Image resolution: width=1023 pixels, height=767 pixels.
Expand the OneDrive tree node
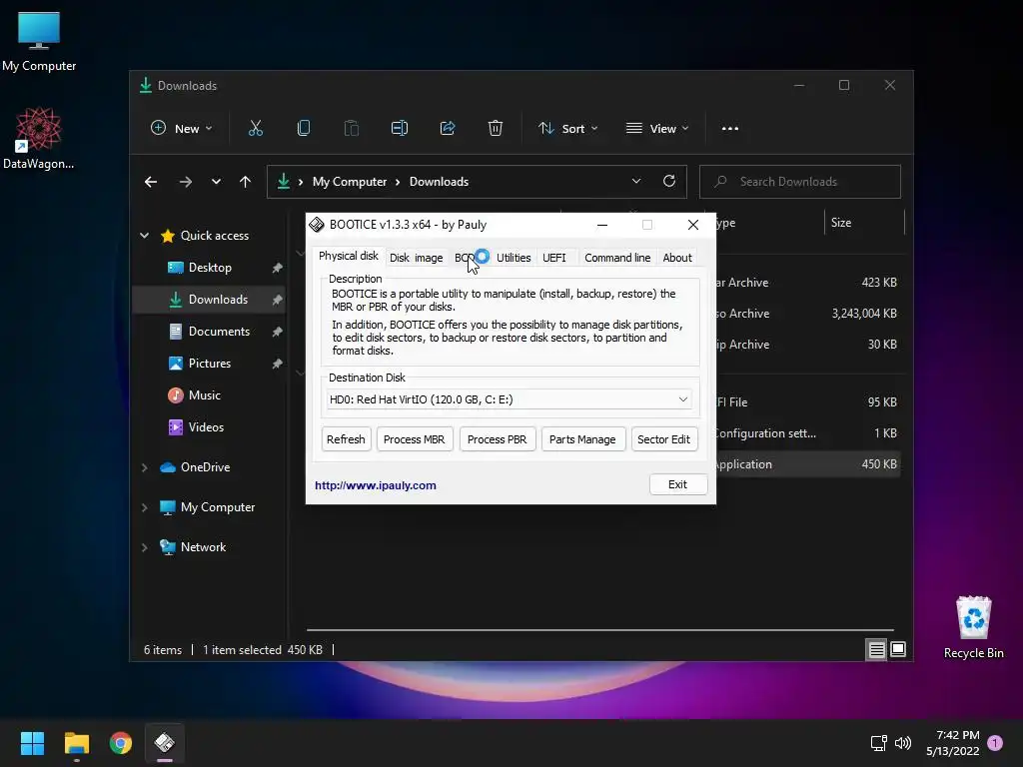pos(144,467)
